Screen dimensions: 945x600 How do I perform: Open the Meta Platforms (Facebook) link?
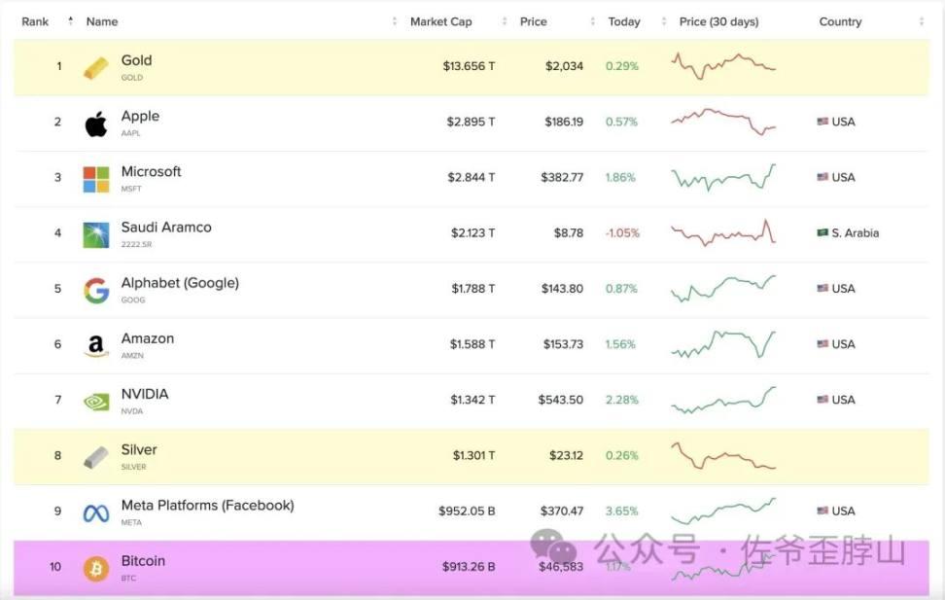(207, 506)
